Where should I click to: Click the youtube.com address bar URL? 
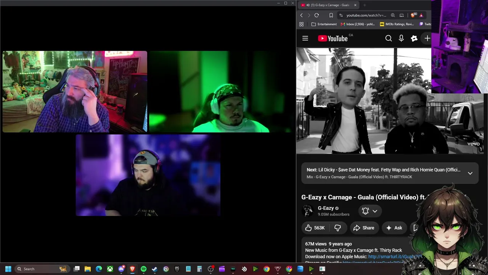point(366,15)
